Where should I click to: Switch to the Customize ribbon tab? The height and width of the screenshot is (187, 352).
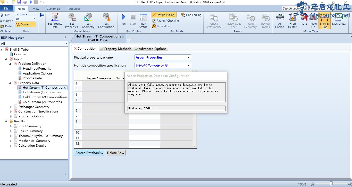click(x=53, y=9)
